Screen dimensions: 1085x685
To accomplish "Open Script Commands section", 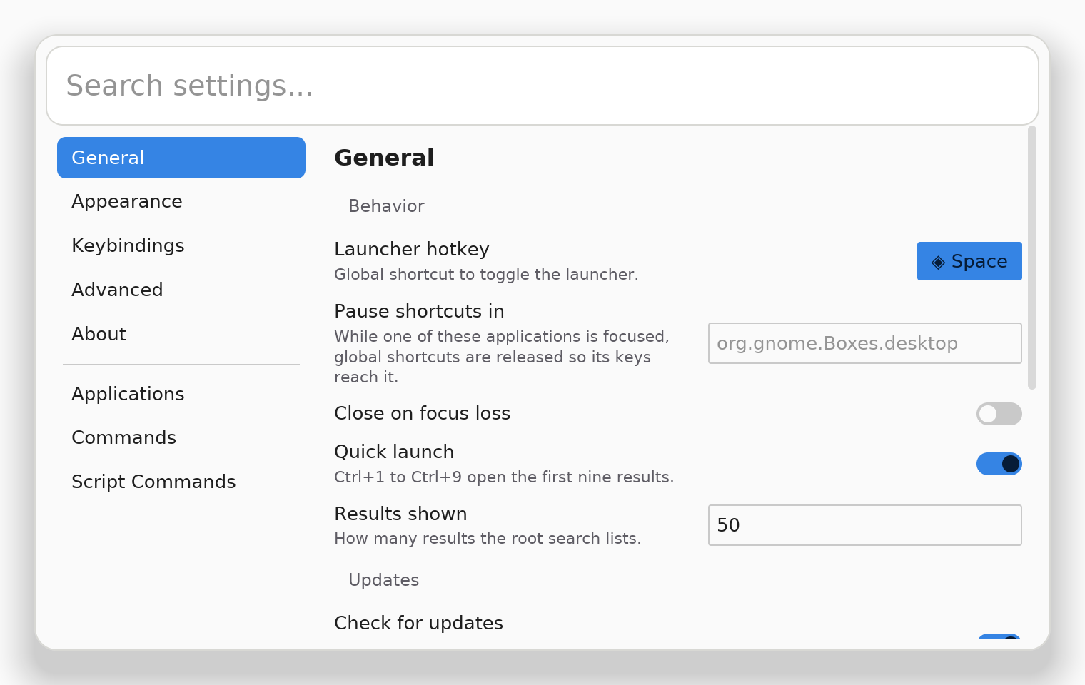I will [x=181, y=482].
